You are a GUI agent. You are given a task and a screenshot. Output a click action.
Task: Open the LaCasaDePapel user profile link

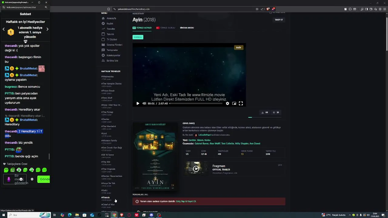205,135
